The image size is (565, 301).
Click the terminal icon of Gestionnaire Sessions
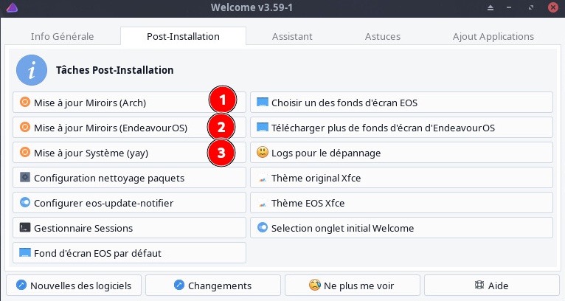[24, 228]
